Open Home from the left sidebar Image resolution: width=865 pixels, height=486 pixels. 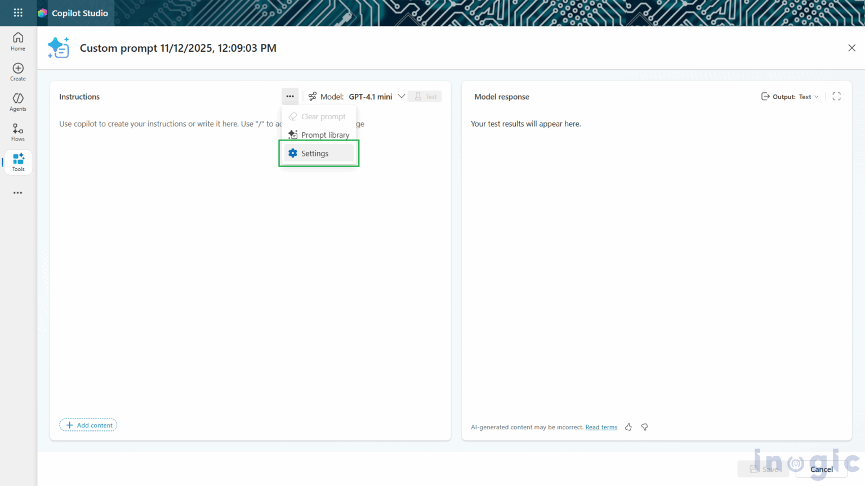point(17,40)
